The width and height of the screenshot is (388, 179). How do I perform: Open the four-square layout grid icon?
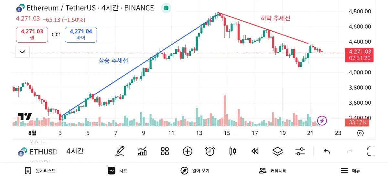coord(165,151)
